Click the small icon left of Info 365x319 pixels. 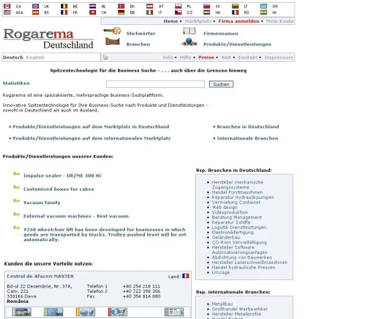point(105,57)
